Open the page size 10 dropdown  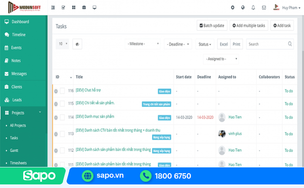pos(62,44)
